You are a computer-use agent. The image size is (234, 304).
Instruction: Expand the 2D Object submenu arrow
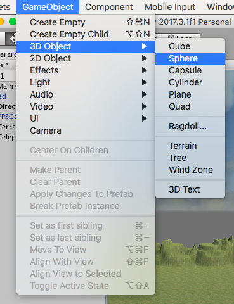tap(145, 58)
